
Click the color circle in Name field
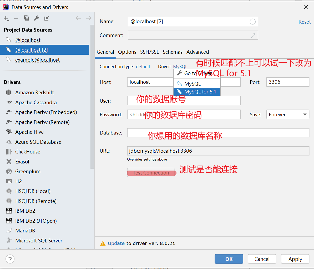coord(252,22)
